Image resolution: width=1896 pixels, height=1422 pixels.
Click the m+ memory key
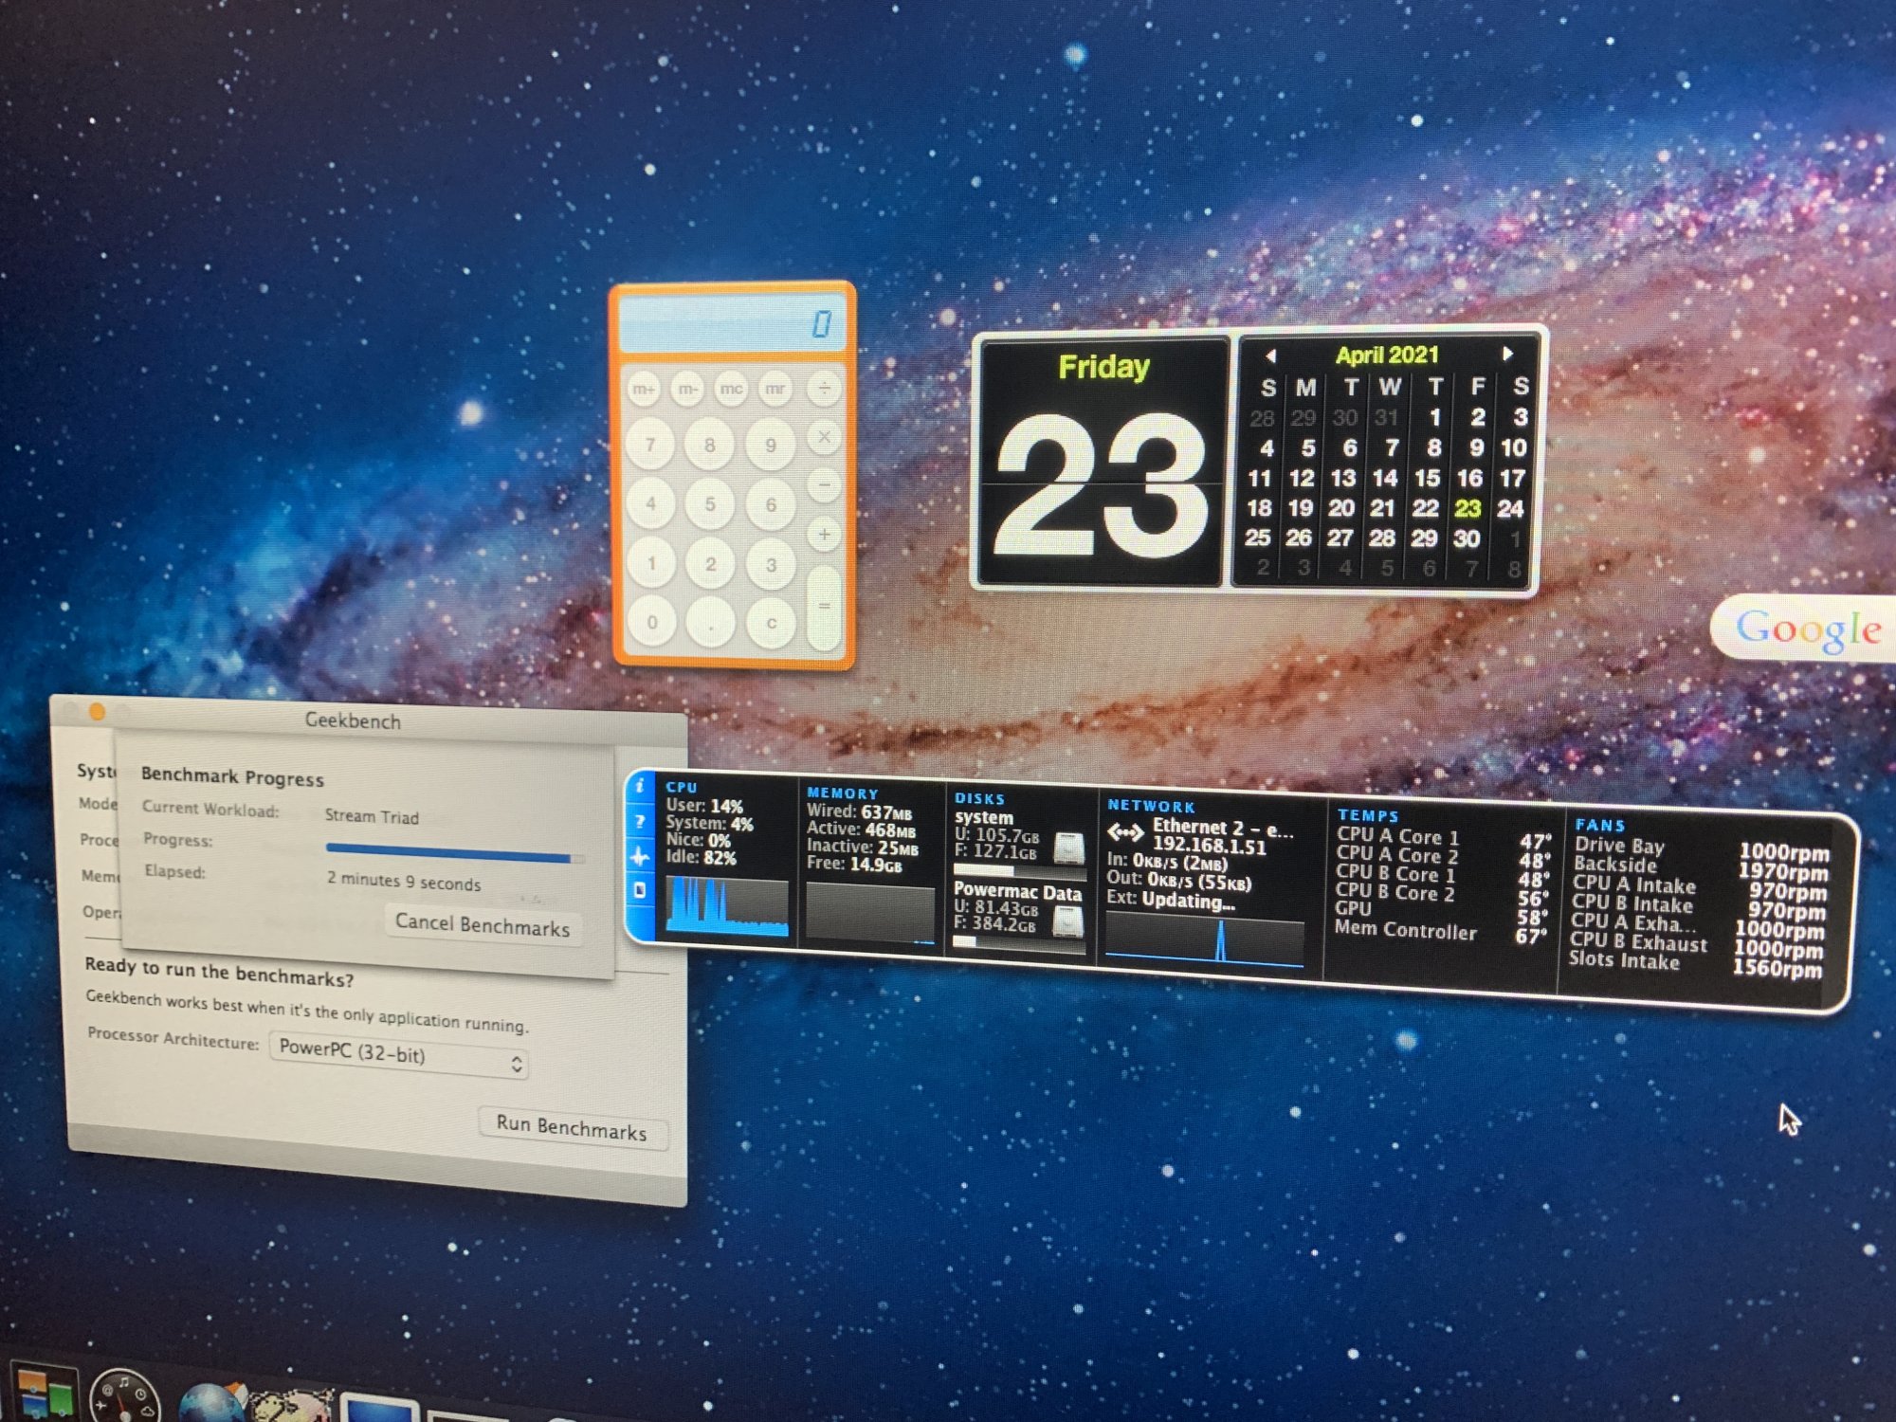pyautogui.click(x=645, y=389)
